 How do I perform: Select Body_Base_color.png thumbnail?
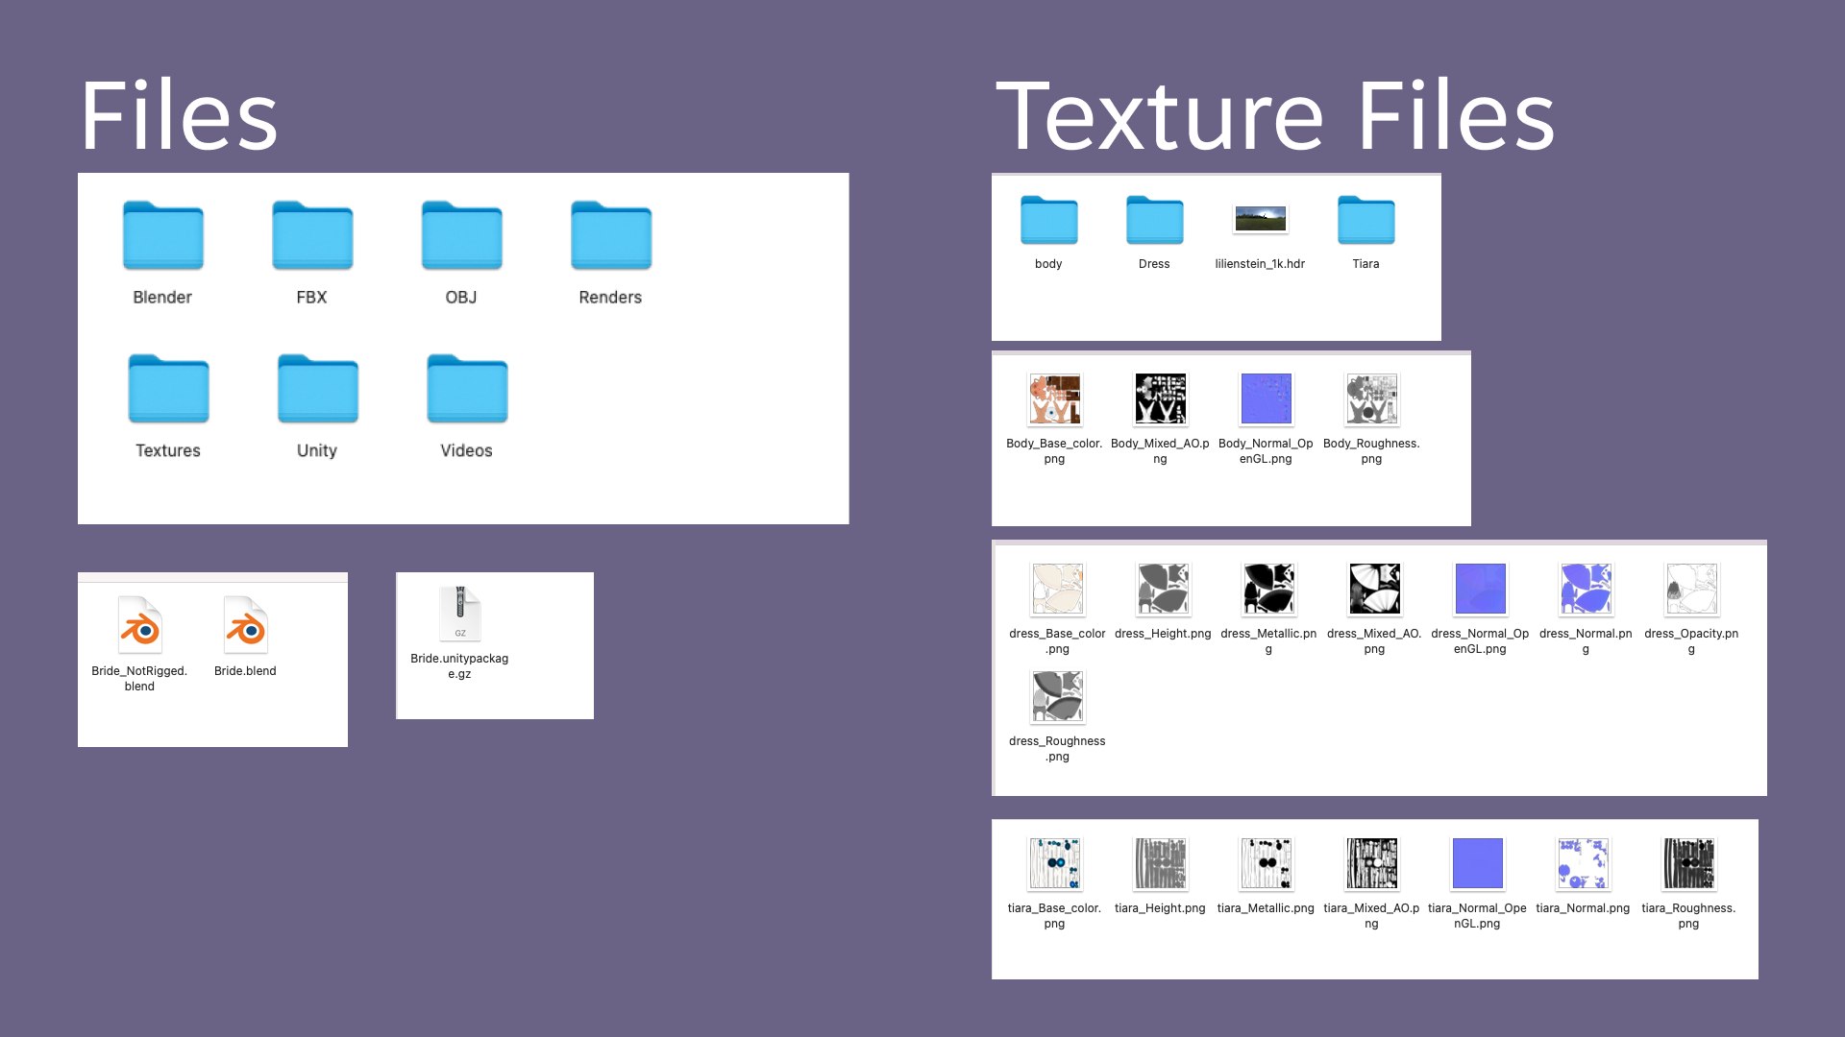1055,399
